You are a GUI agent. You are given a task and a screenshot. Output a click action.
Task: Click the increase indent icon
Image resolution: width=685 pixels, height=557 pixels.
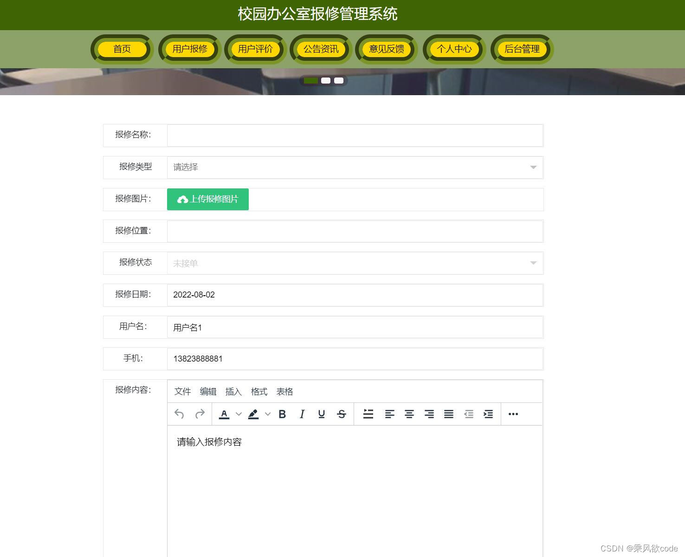[x=488, y=414]
